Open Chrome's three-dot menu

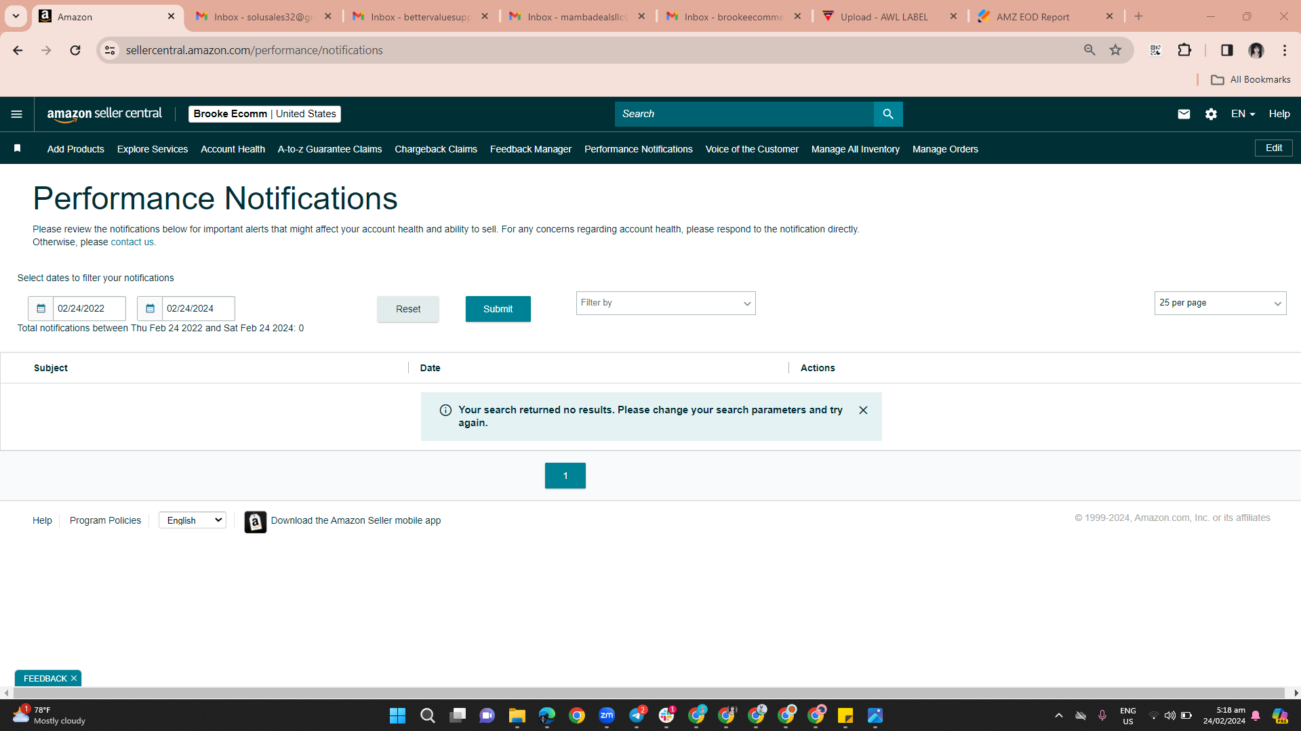(x=1285, y=50)
